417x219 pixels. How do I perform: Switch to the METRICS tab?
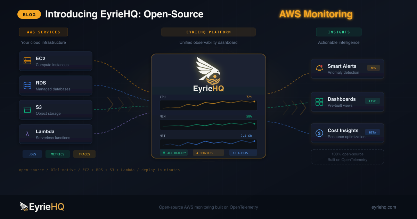click(x=58, y=154)
